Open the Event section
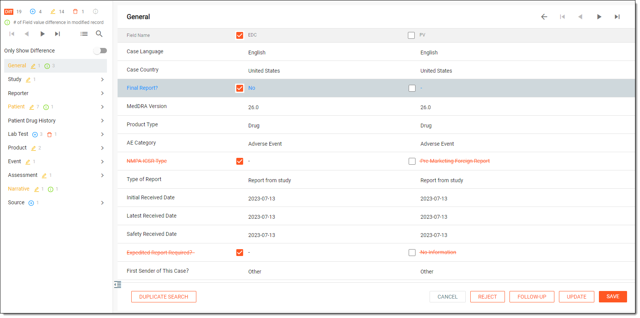Image resolution: width=640 pixels, height=318 pixels. click(56, 162)
